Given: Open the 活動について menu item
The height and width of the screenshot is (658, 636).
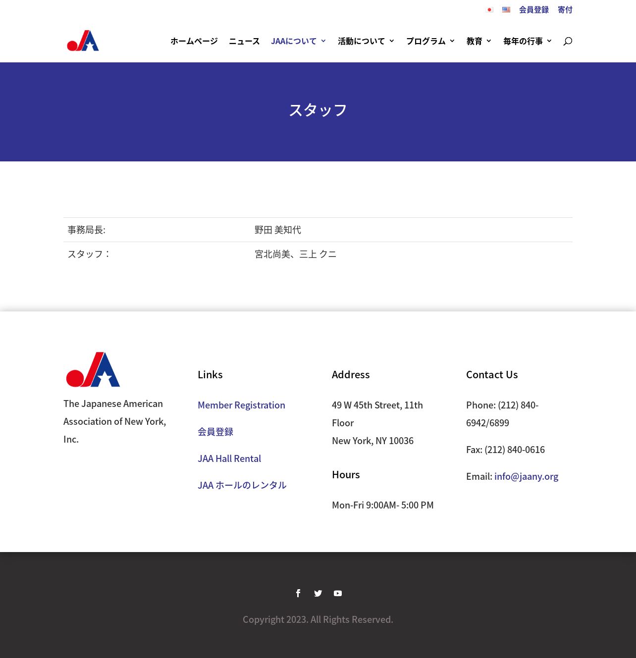Looking at the screenshot, I should click(362, 41).
